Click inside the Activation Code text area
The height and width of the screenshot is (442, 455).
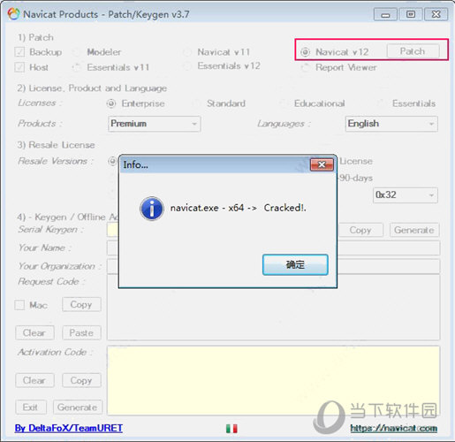274,380
